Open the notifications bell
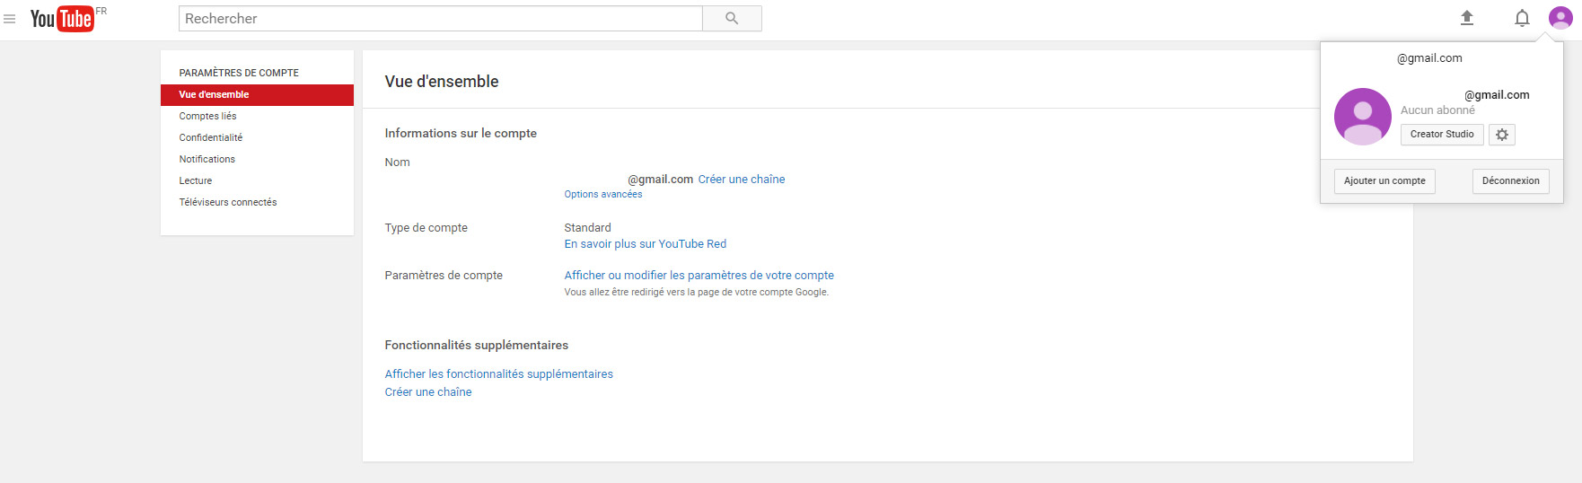1582x483 pixels. (x=1522, y=18)
